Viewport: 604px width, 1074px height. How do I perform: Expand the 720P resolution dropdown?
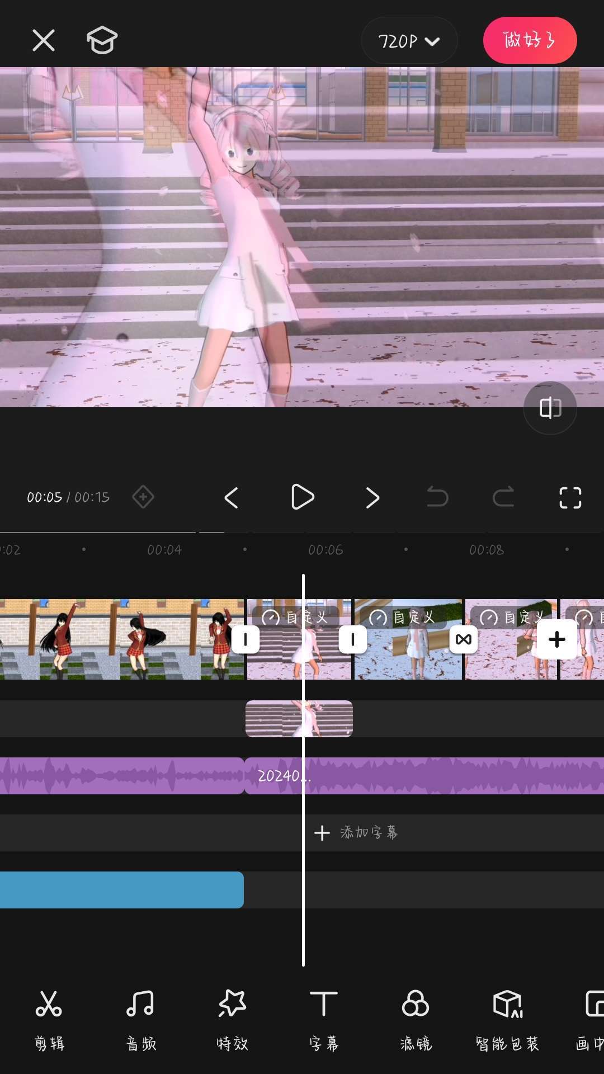pos(409,41)
